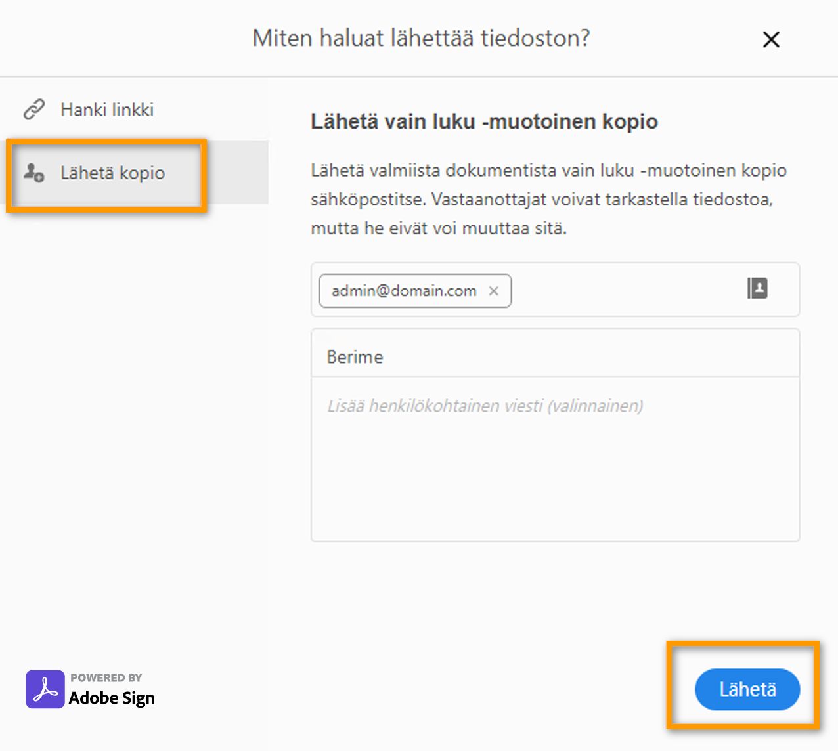This screenshot has height=751, width=838.
Task: Click the Lähetä vain luku -muotoinen kopio heading
Action: point(484,121)
